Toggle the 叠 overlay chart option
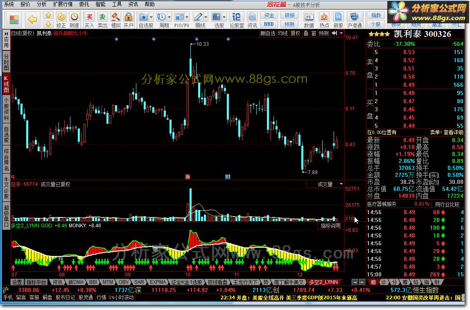This screenshot has width=470, height=310. (x=306, y=33)
